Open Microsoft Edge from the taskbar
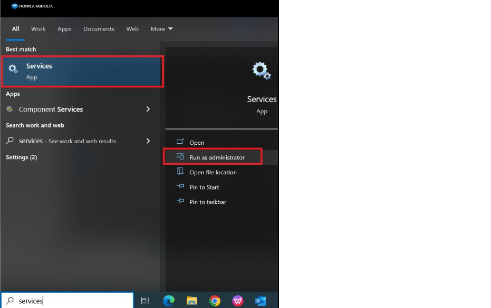The image size is (491, 308). pyautogui.click(x=168, y=301)
